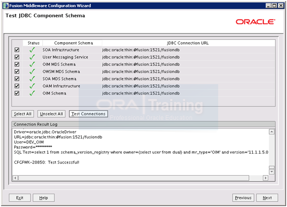The image size is (287, 207).
Task: Close the Configuration Wizard window
Action: point(281,5)
